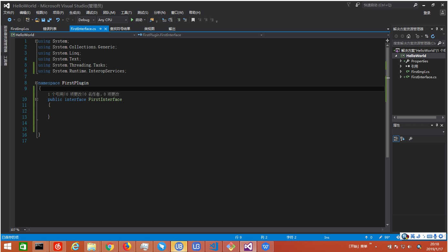Sync Solution Explorer with the active document
The width and height of the screenshot is (448, 252).
coord(427,36)
